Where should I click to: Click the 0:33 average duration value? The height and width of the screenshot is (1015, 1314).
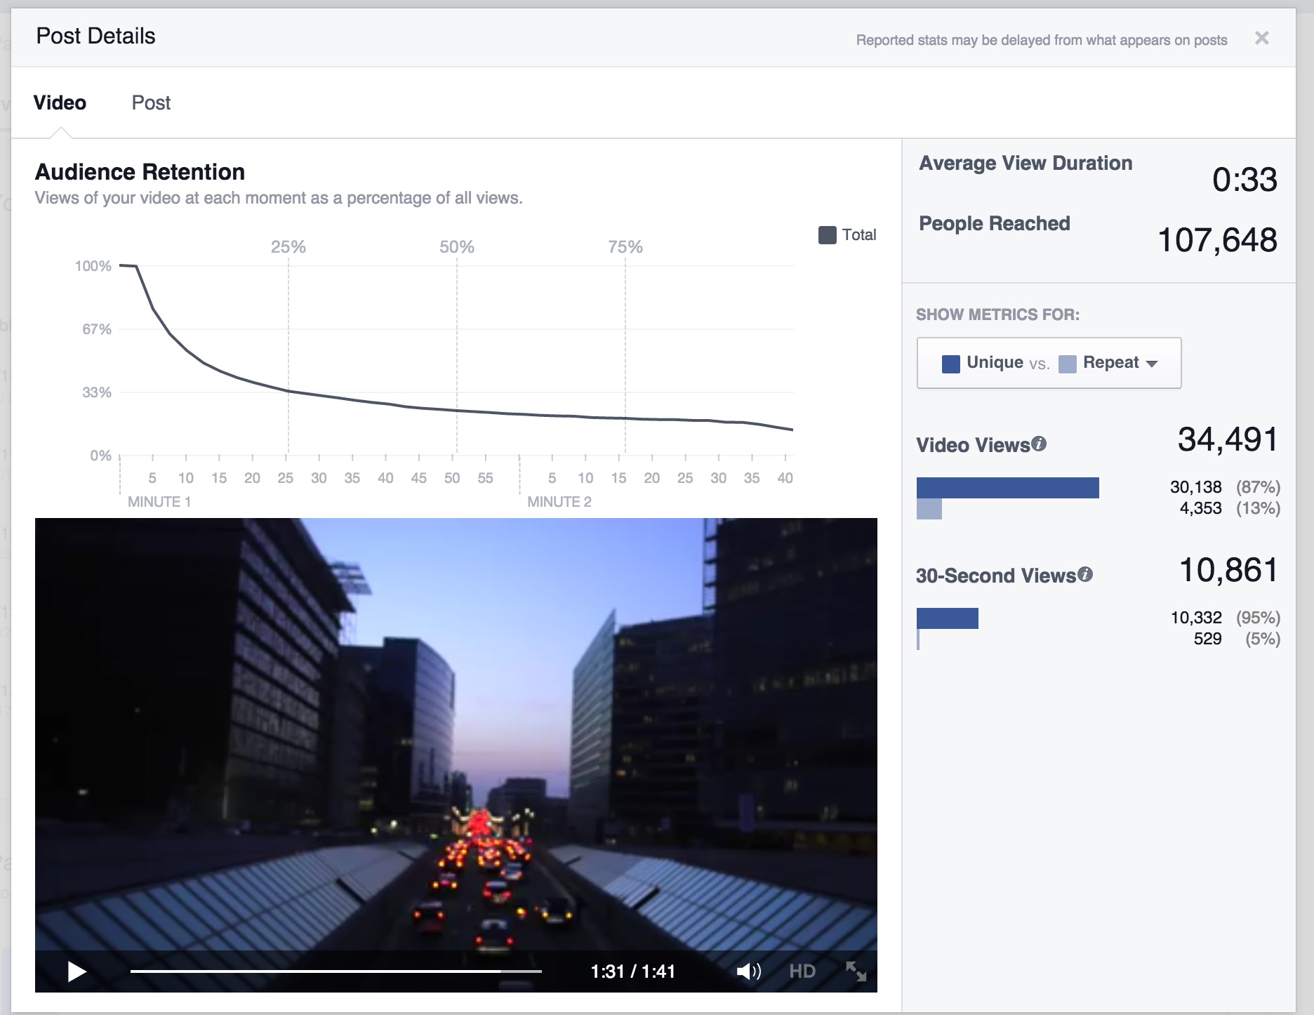[x=1245, y=180]
